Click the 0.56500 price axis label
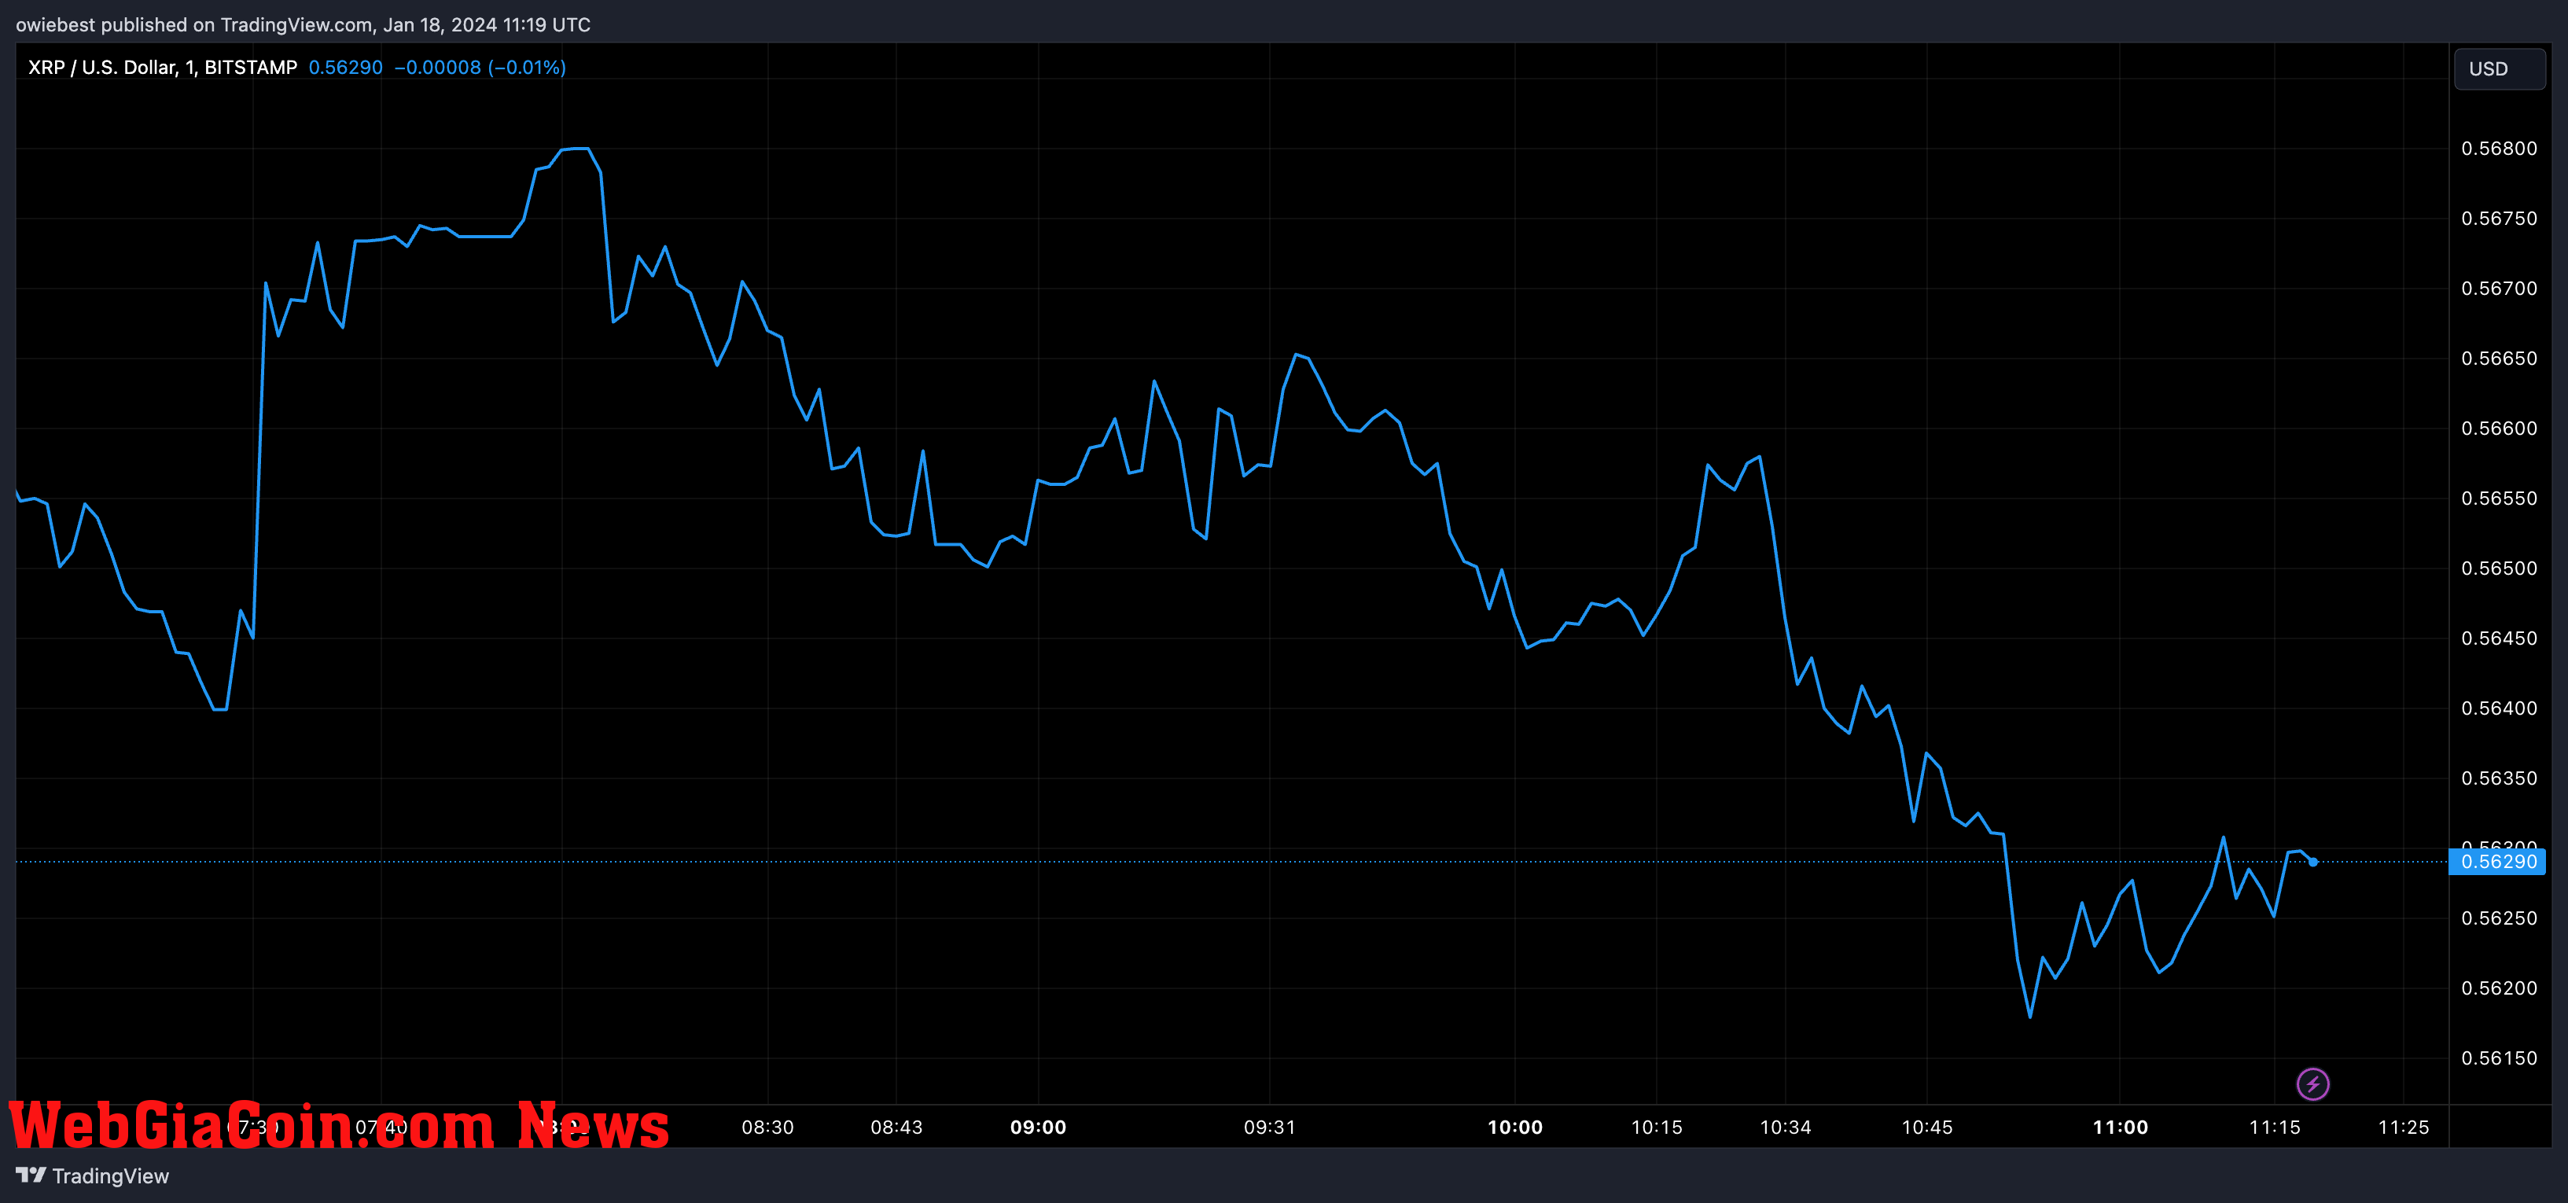The image size is (2568, 1203). [x=2500, y=568]
